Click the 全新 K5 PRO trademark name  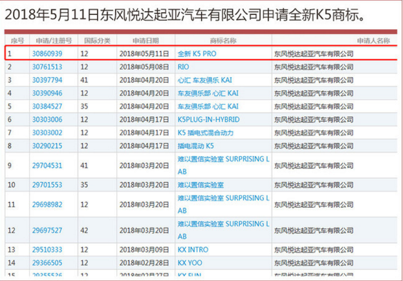[x=197, y=54]
